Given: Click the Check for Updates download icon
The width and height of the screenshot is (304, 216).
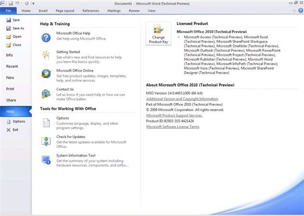Looking at the screenshot, I should [x=46, y=141].
